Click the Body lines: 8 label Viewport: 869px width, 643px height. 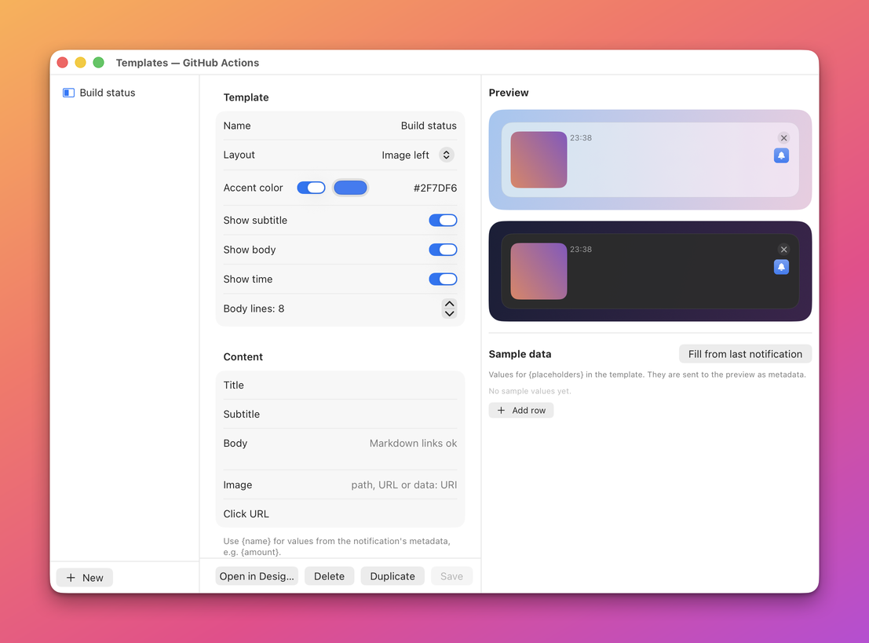point(254,309)
